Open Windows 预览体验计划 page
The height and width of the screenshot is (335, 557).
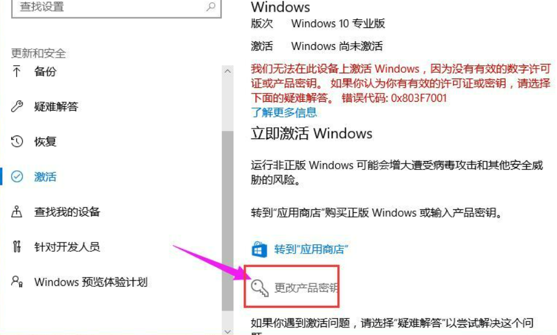click(91, 281)
